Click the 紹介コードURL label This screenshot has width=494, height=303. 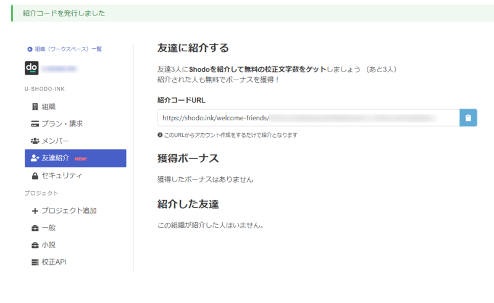click(x=181, y=100)
